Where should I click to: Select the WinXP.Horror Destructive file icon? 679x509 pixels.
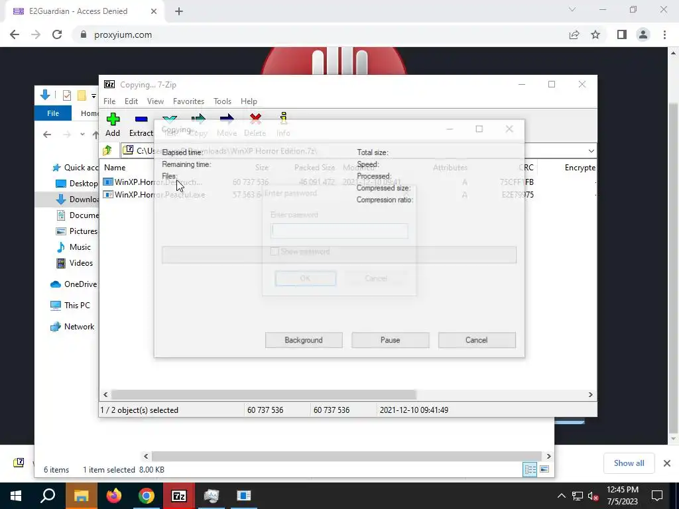(x=108, y=182)
